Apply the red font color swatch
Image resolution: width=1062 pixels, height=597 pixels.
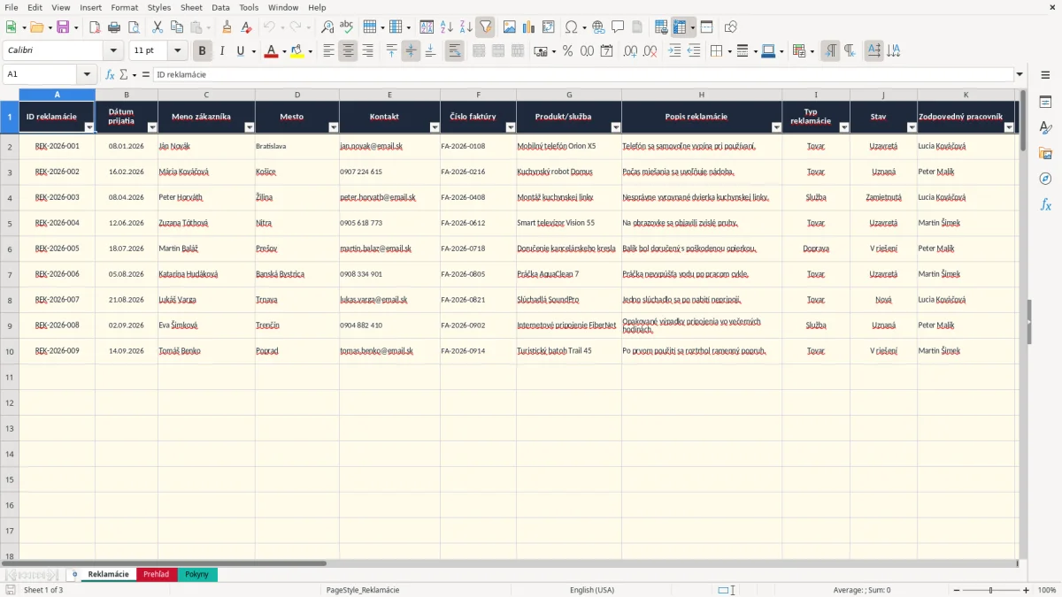(x=271, y=51)
